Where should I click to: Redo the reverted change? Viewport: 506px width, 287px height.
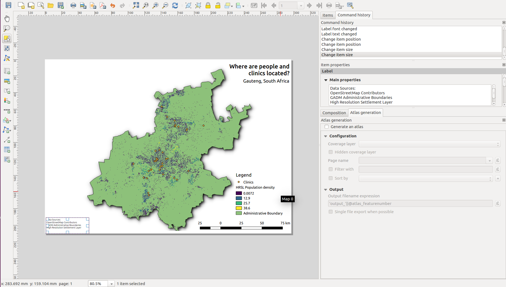click(122, 5)
